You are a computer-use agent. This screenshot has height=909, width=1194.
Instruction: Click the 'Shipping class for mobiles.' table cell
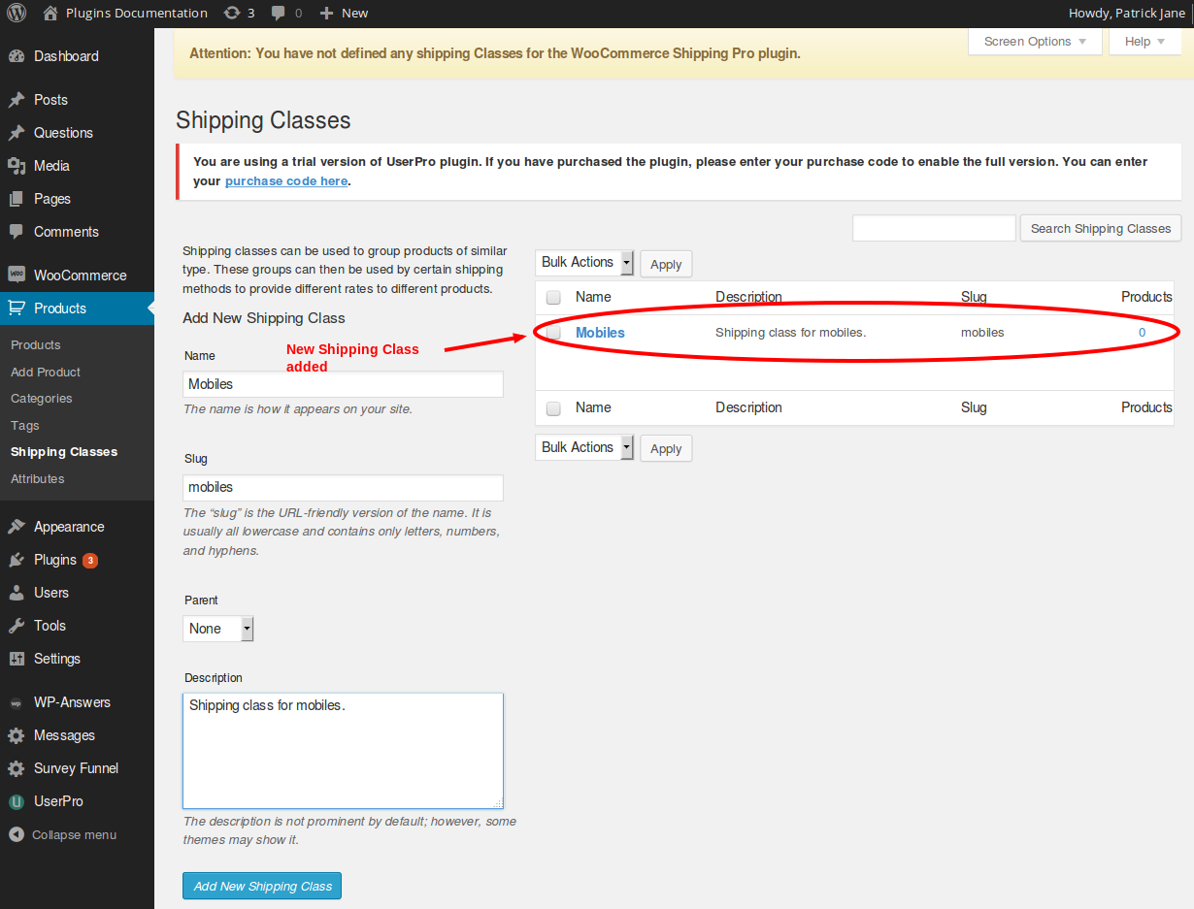[790, 333]
